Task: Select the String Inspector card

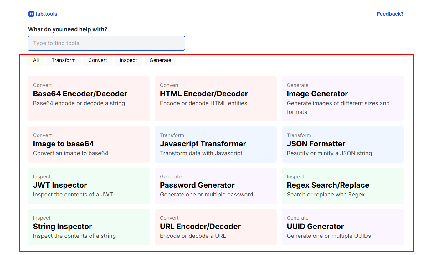Action: (89, 227)
